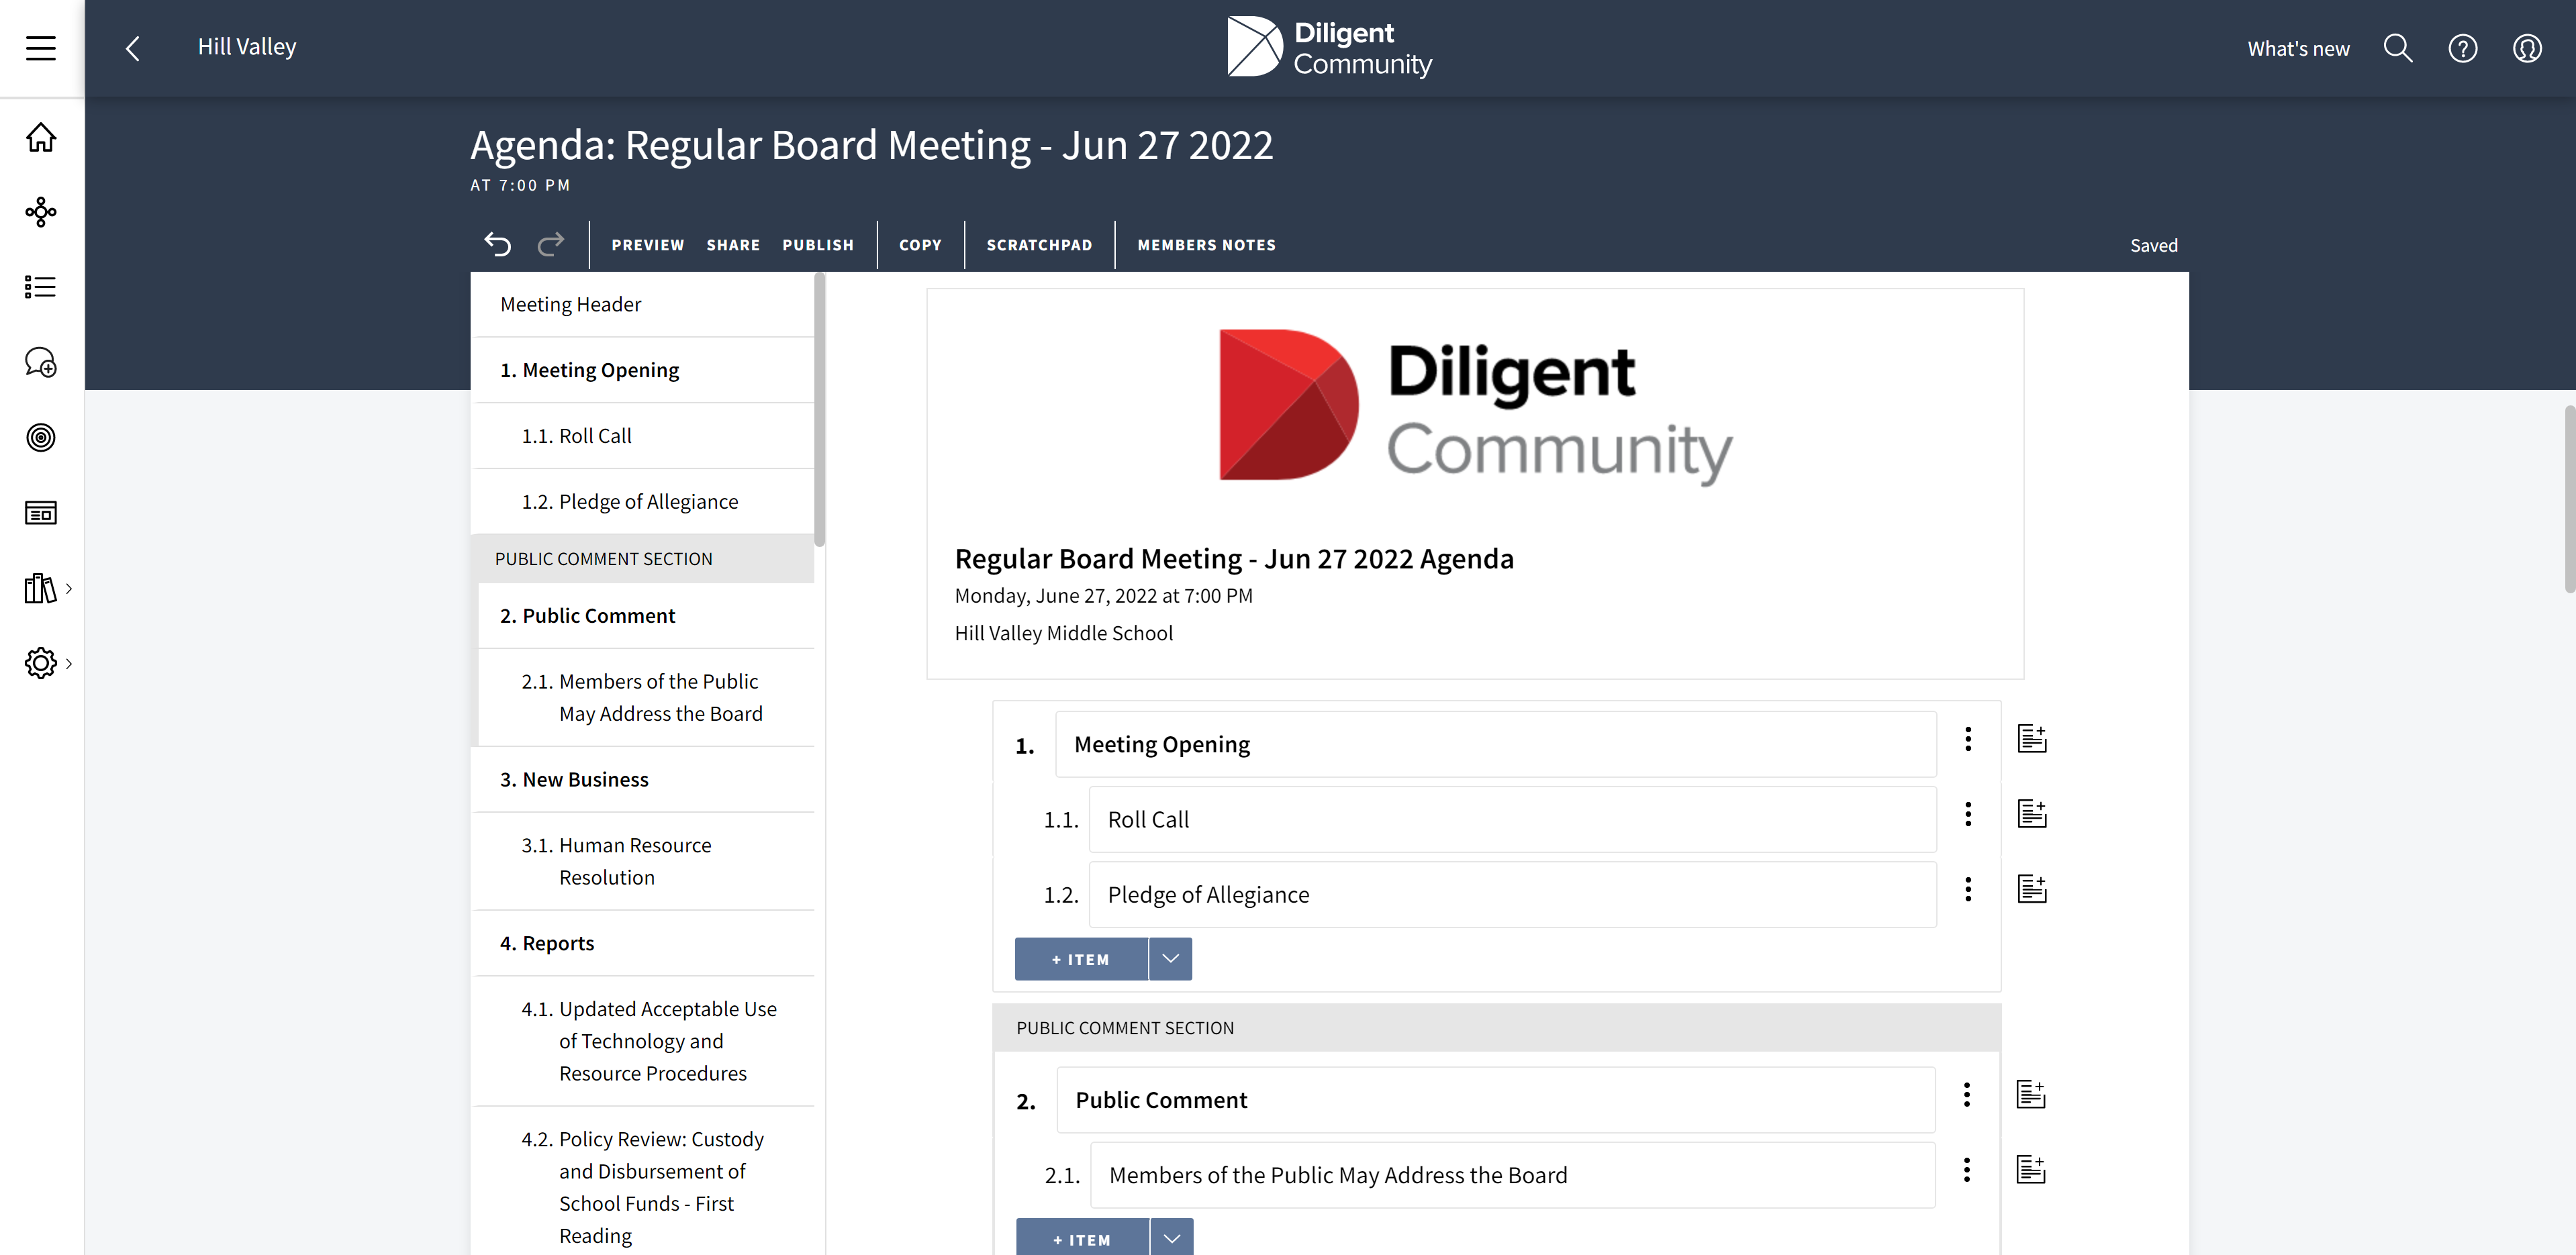Click COPY in the agenda toolbar
This screenshot has height=1255, width=2576.
(x=920, y=245)
